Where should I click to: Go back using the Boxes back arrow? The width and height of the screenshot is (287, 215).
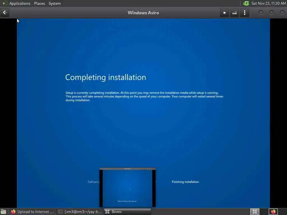(5, 13)
